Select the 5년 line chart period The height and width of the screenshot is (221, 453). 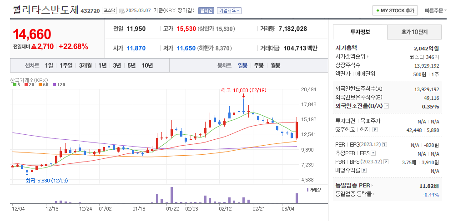coord(131,65)
